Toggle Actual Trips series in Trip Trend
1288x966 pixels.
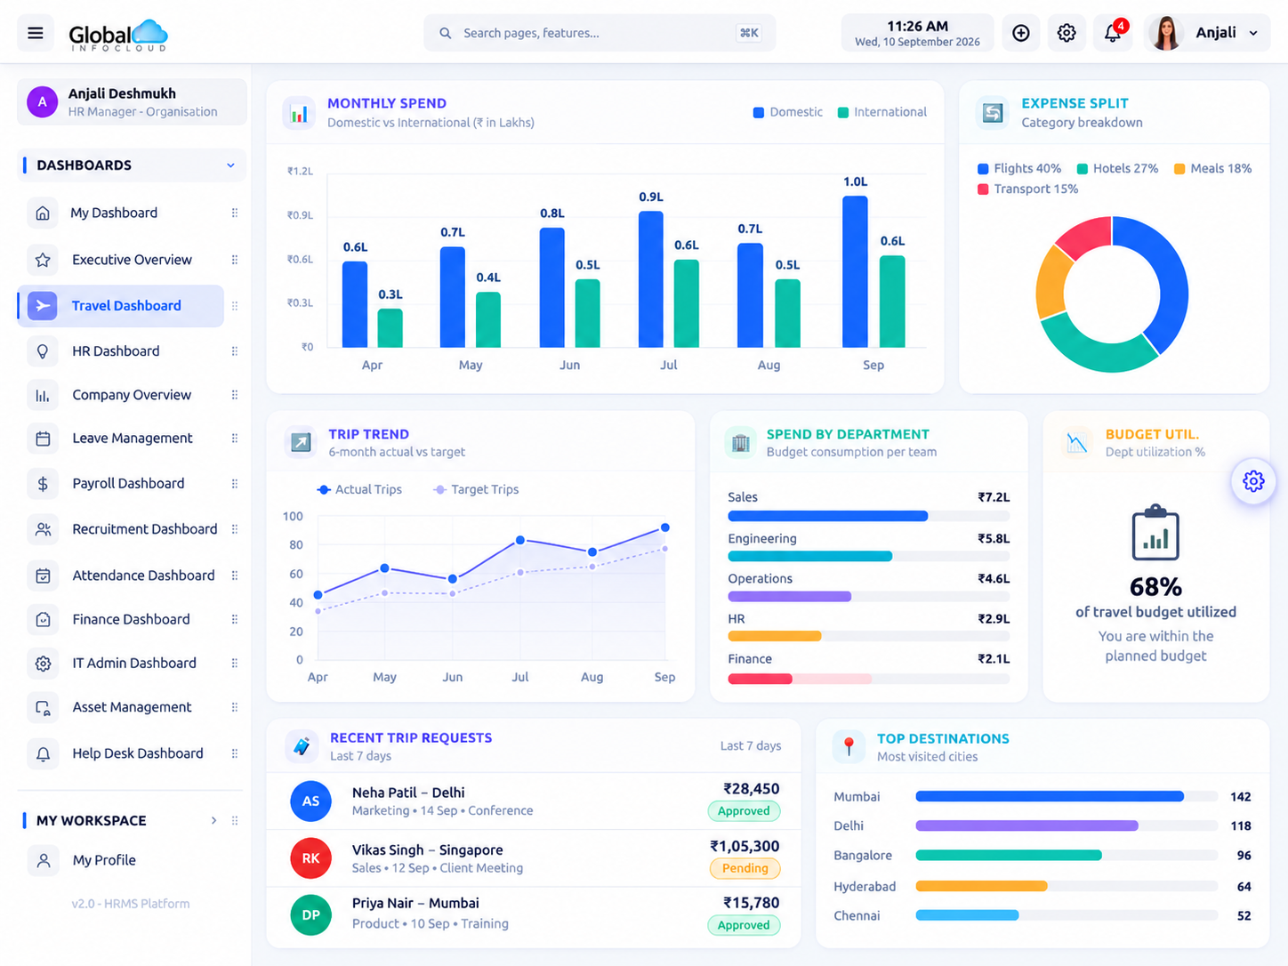pos(359,489)
